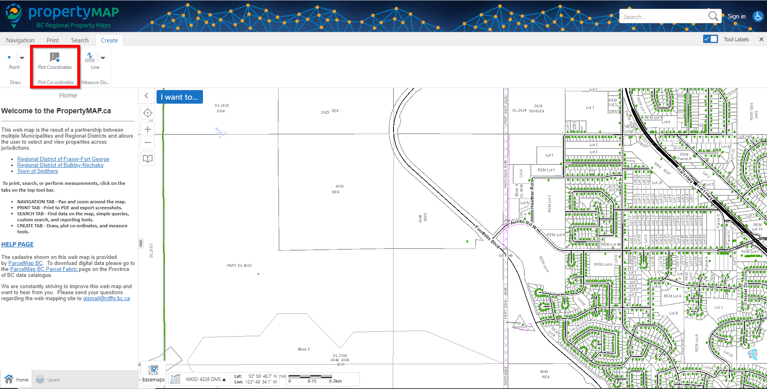Screen dimensions: 767x389
Task: Click the Block E parcel label
Action: 304,349
